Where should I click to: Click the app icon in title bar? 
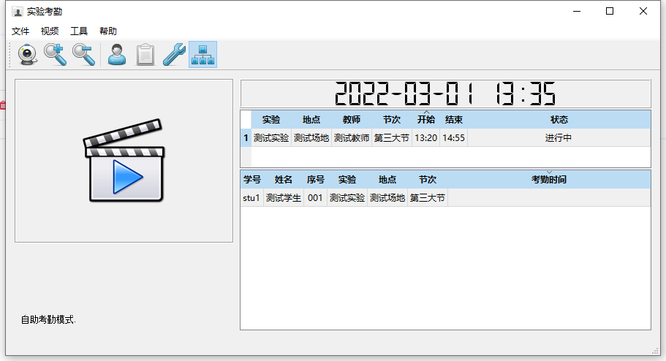coord(17,11)
